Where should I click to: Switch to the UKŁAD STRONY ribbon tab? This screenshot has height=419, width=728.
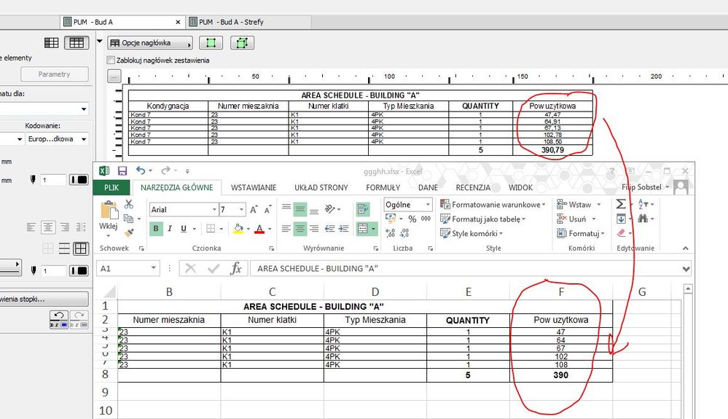pyautogui.click(x=321, y=187)
